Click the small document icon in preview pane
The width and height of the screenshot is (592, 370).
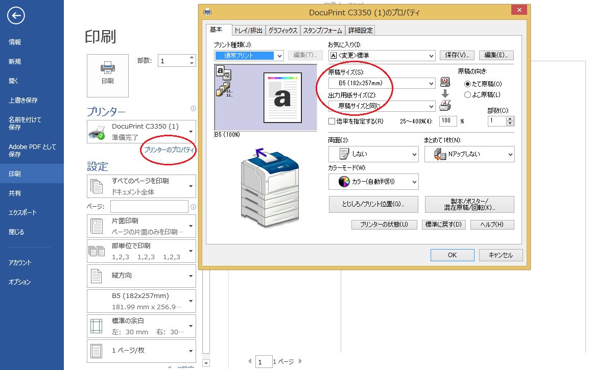coord(223,72)
